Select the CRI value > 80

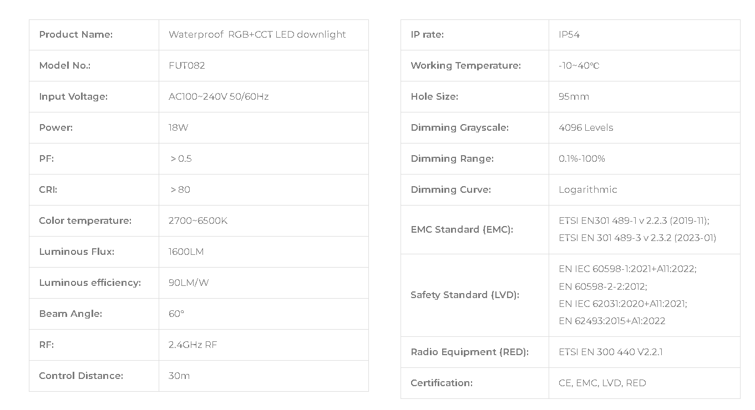point(180,189)
